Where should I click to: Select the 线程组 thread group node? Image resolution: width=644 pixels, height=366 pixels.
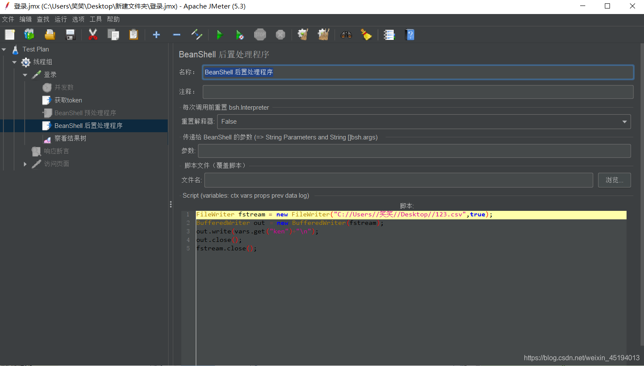pyautogui.click(x=43, y=62)
